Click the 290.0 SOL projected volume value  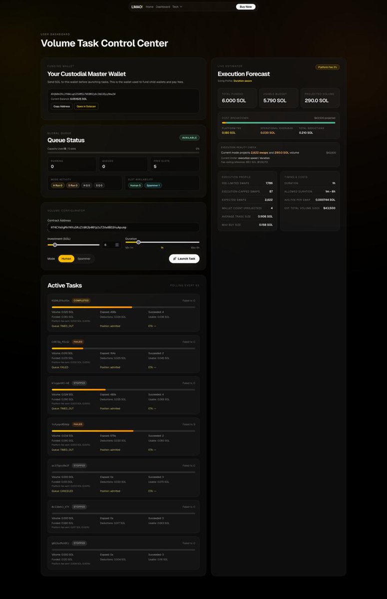[317, 100]
